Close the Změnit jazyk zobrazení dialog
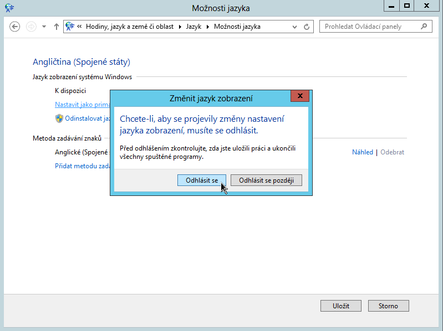 coord(300,96)
